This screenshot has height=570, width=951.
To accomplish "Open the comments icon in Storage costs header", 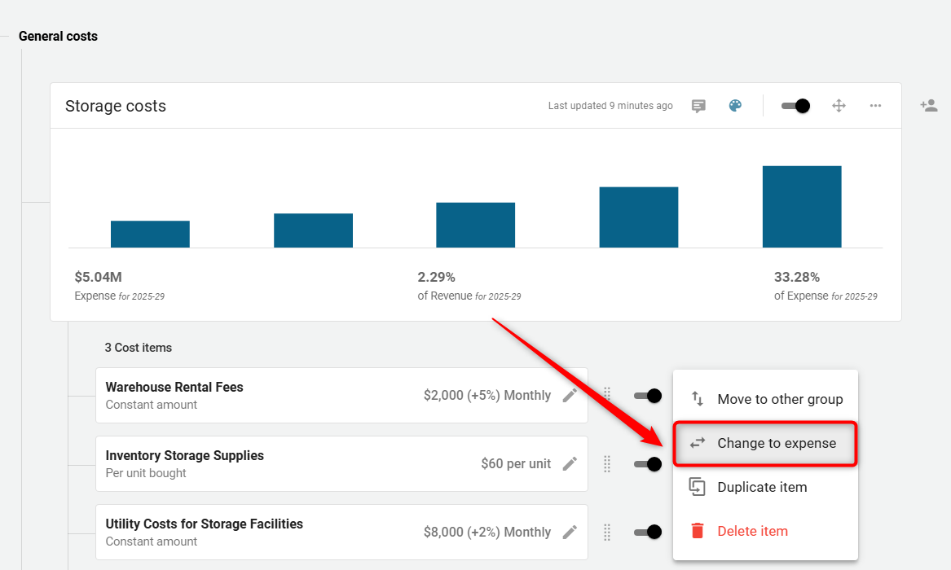I will [x=698, y=106].
